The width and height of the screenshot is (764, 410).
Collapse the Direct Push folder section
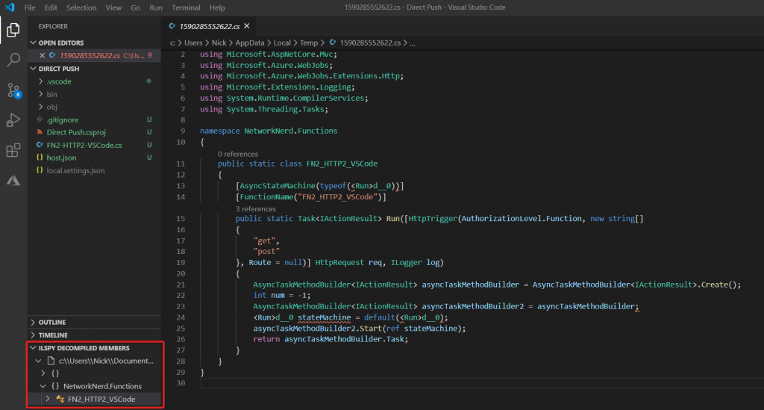pyautogui.click(x=33, y=69)
